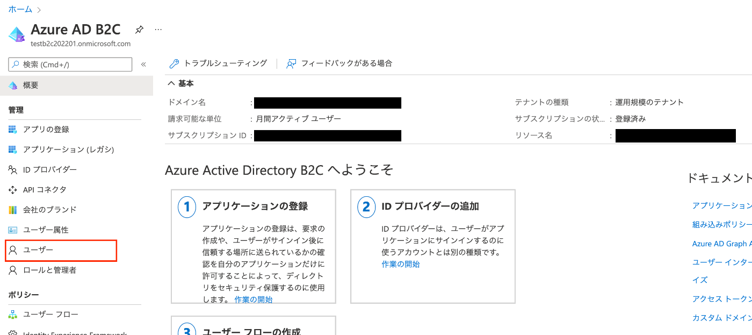Image resolution: width=752 pixels, height=335 pixels.
Task: Click トラブルシューティング toolbar button
Action: point(218,63)
